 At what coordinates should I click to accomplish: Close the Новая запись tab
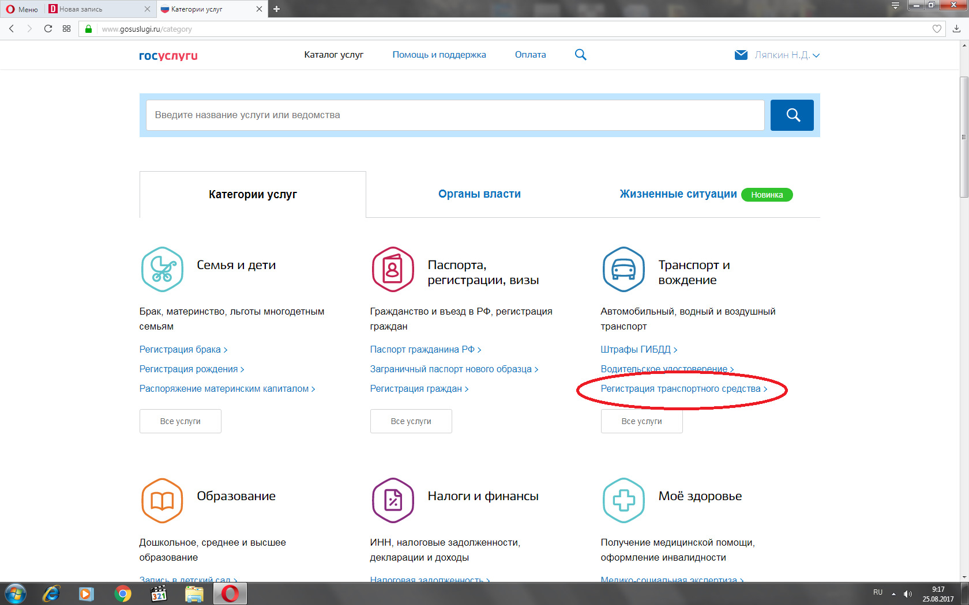point(147,9)
